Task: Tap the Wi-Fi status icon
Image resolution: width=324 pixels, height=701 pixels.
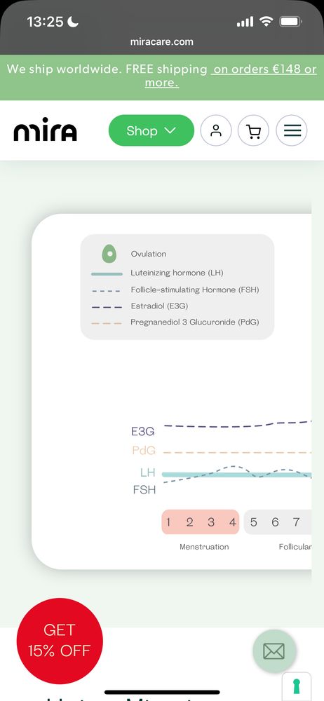Action: (266, 22)
